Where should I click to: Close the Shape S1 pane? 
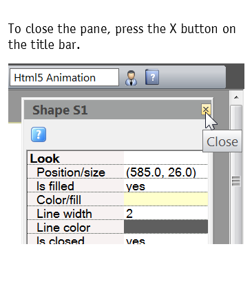[x=206, y=109]
